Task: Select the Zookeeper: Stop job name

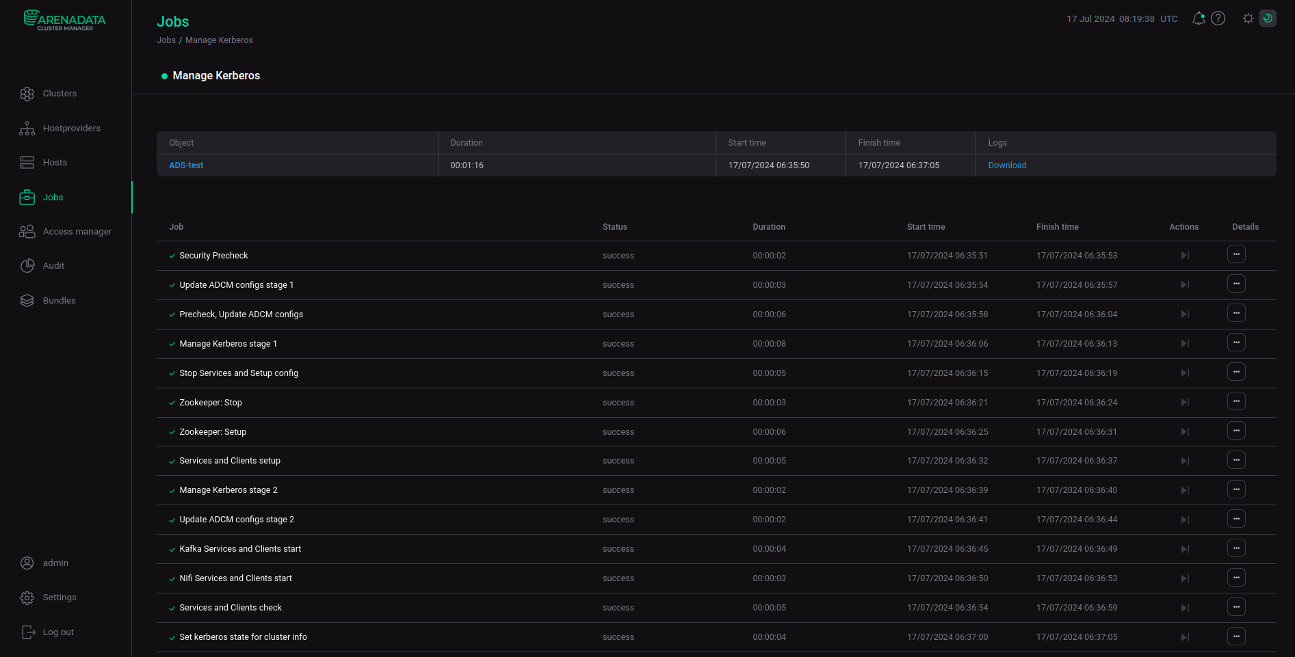Action: [x=211, y=403]
